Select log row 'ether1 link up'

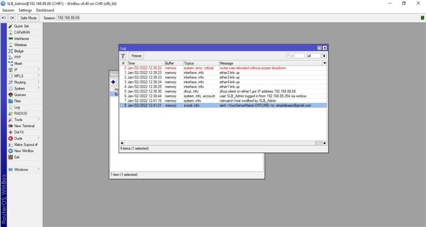coord(223,86)
